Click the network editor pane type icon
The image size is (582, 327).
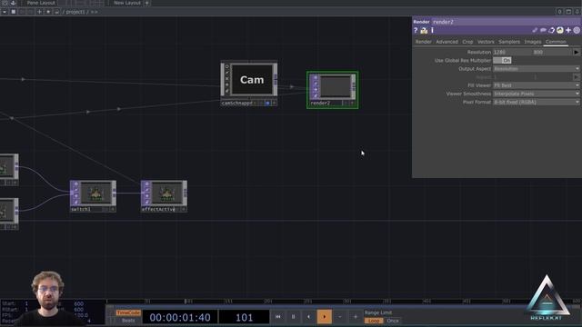[x=14, y=12]
